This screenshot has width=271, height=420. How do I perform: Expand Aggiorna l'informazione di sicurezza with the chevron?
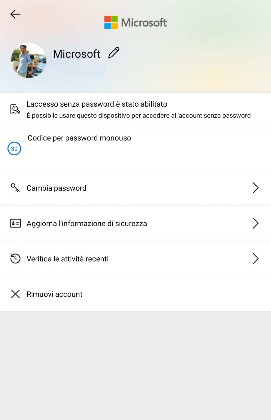255,223
